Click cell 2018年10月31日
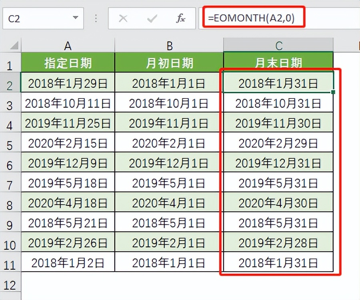This screenshot has height=300, width=360. [x=278, y=103]
